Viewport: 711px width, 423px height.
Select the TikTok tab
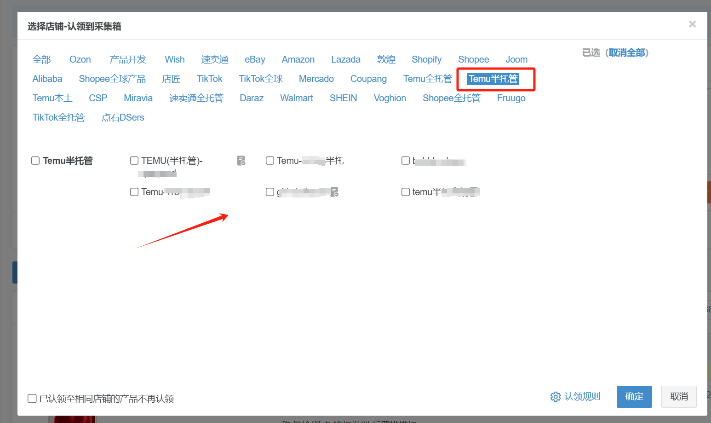point(210,79)
